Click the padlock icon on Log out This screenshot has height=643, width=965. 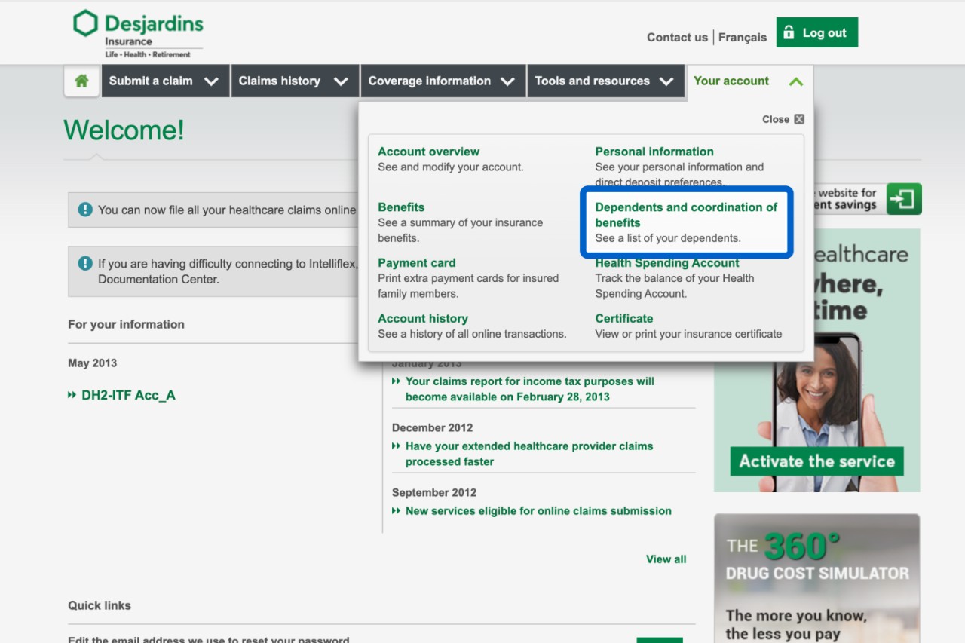789,33
